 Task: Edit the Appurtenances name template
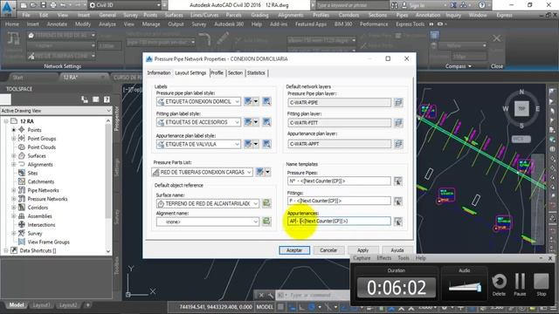(x=398, y=222)
